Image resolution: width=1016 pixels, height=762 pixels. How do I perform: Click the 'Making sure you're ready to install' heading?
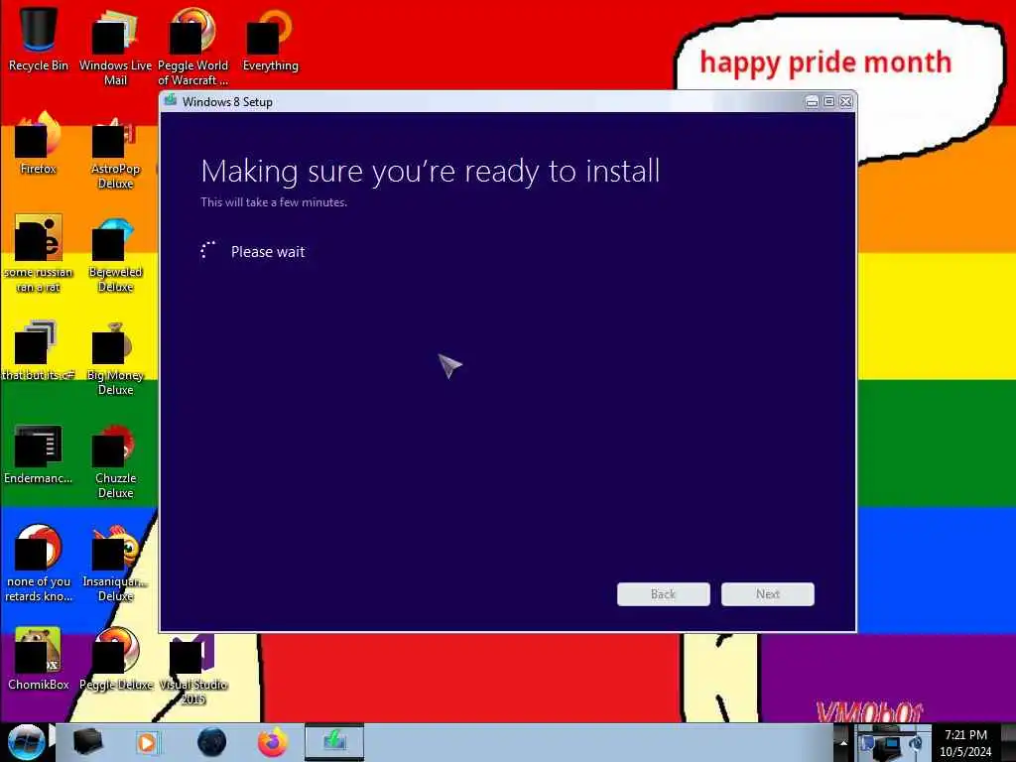point(431,172)
